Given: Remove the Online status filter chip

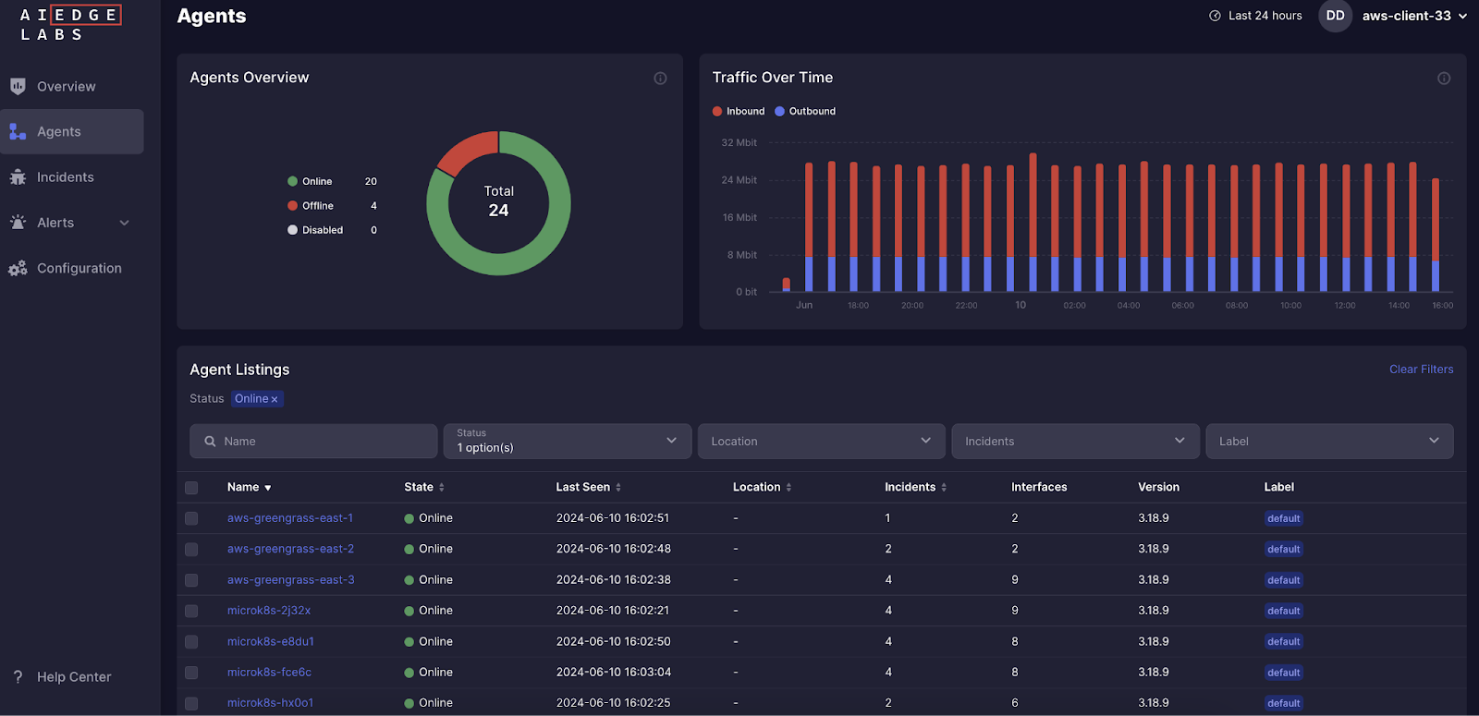Looking at the screenshot, I should click(x=275, y=399).
